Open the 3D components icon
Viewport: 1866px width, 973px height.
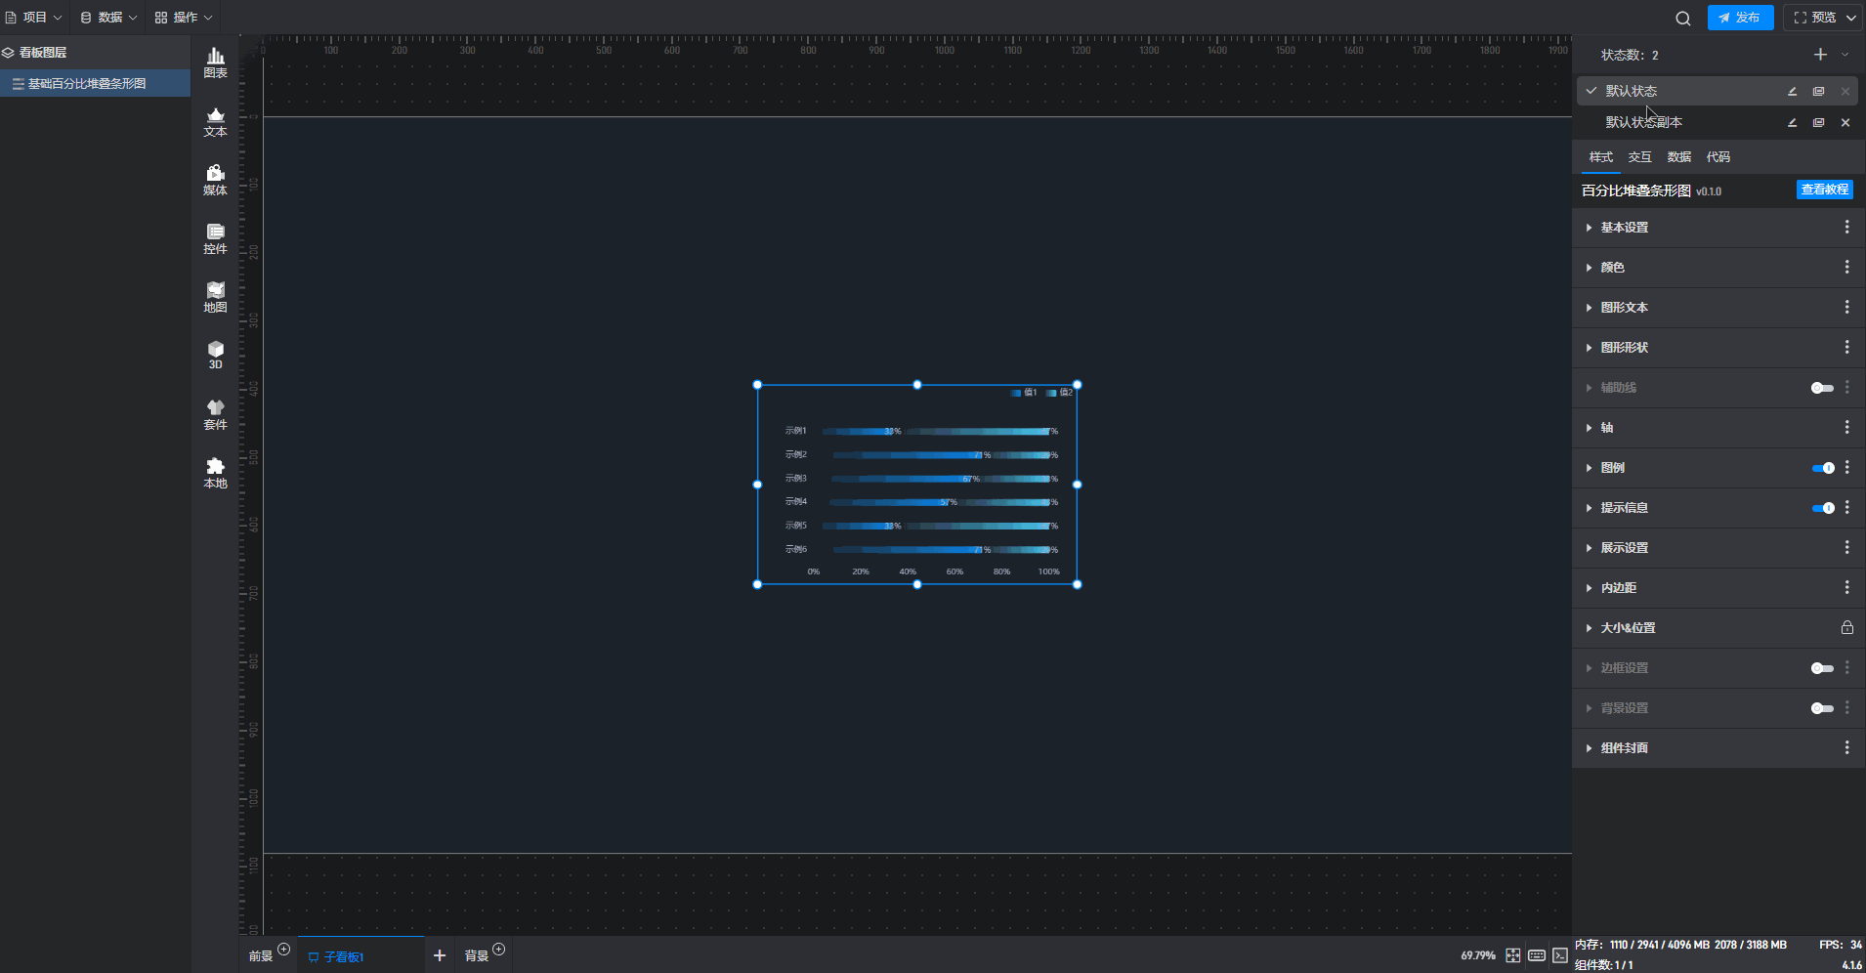[x=215, y=355]
